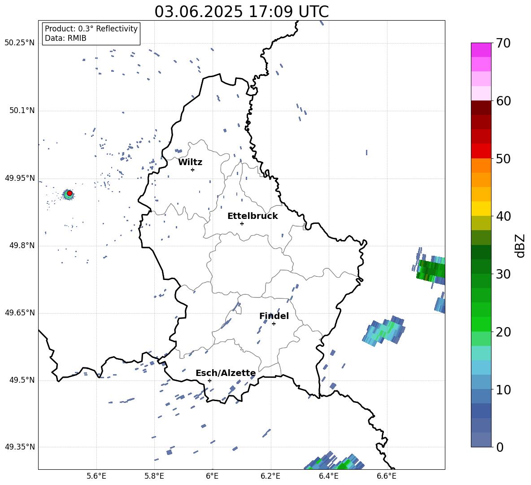Click the dark red colorbar segment below 60
The image size is (531, 485).
click(481, 108)
